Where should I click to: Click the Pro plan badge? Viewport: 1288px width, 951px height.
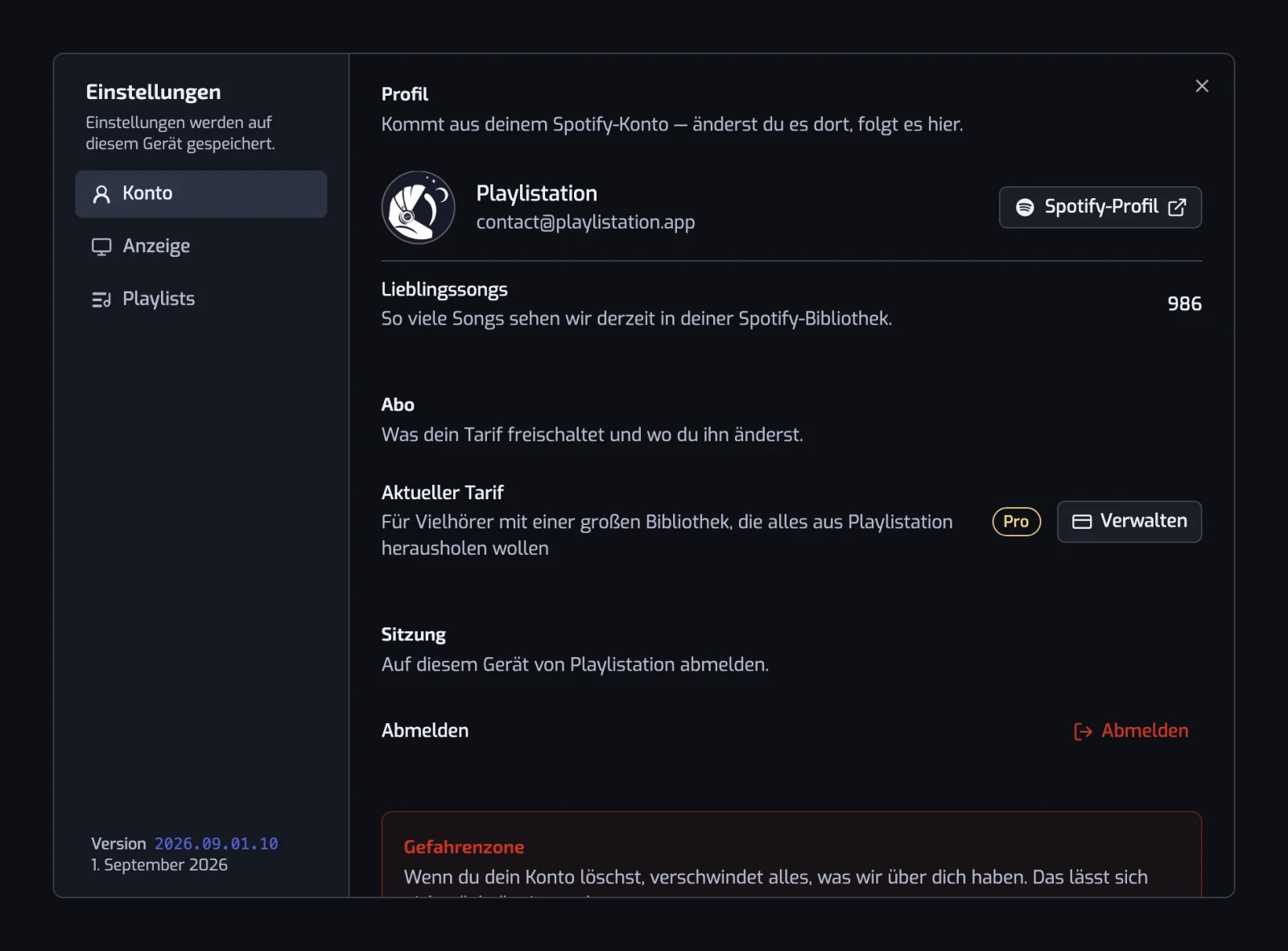pyautogui.click(x=1016, y=522)
